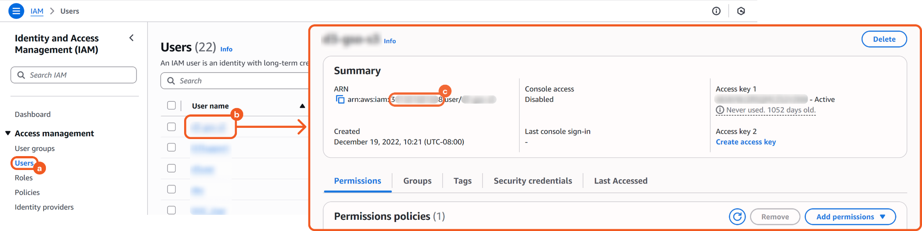Check the first user row checkbox
Viewport: 922px width, 231px height.
tap(172, 127)
